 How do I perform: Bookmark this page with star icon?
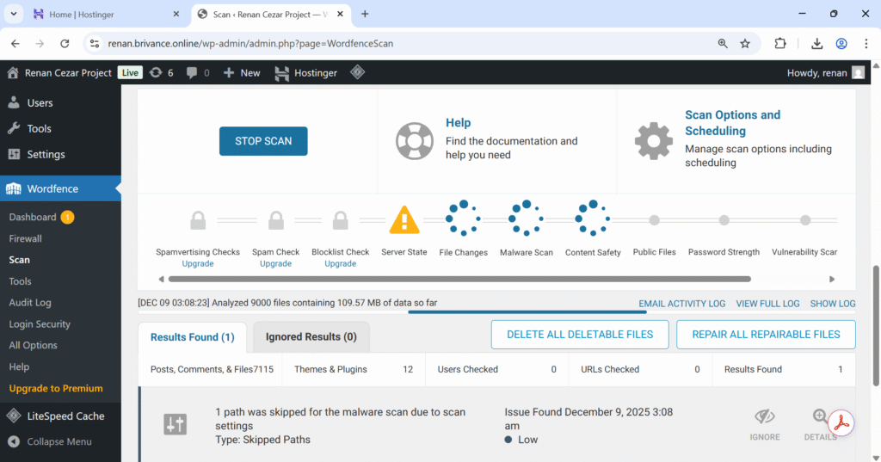pos(745,44)
